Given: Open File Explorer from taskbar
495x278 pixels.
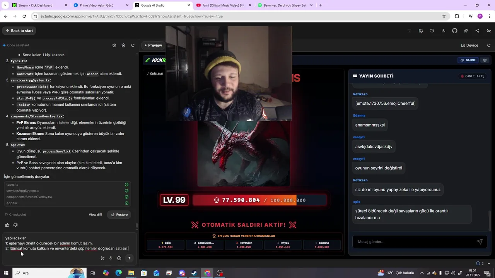Looking at the screenshot, I should (x=131, y=273).
